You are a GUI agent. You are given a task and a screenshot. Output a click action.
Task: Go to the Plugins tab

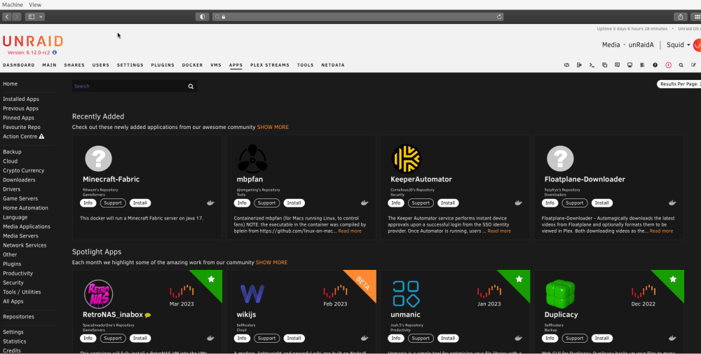tap(163, 65)
